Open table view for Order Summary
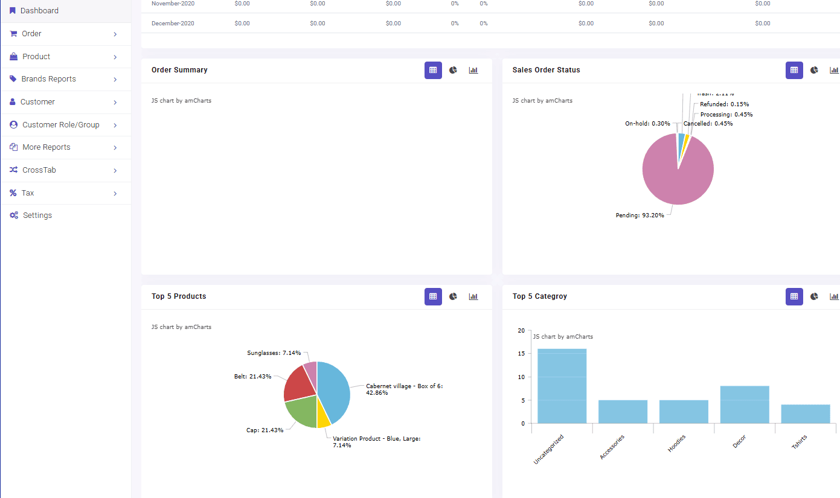This screenshot has height=498, width=840. point(433,70)
